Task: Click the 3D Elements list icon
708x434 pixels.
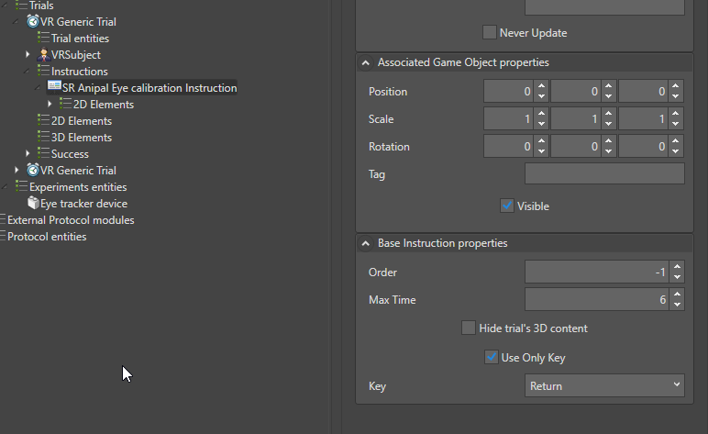Action: click(x=43, y=136)
